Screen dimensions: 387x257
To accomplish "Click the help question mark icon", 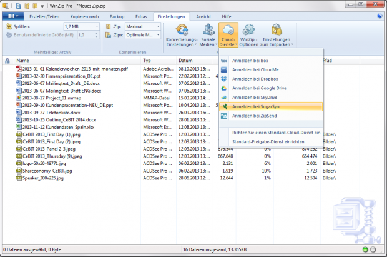I will [x=380, y=16].
